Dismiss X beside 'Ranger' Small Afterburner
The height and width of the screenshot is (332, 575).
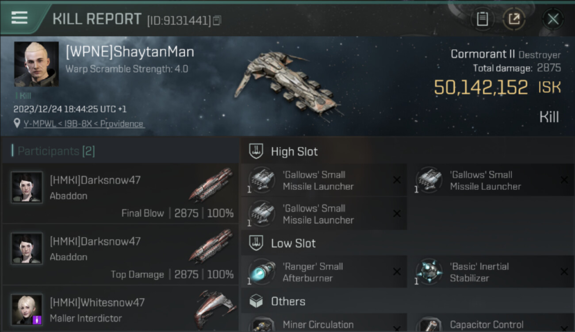coord(397,272)
